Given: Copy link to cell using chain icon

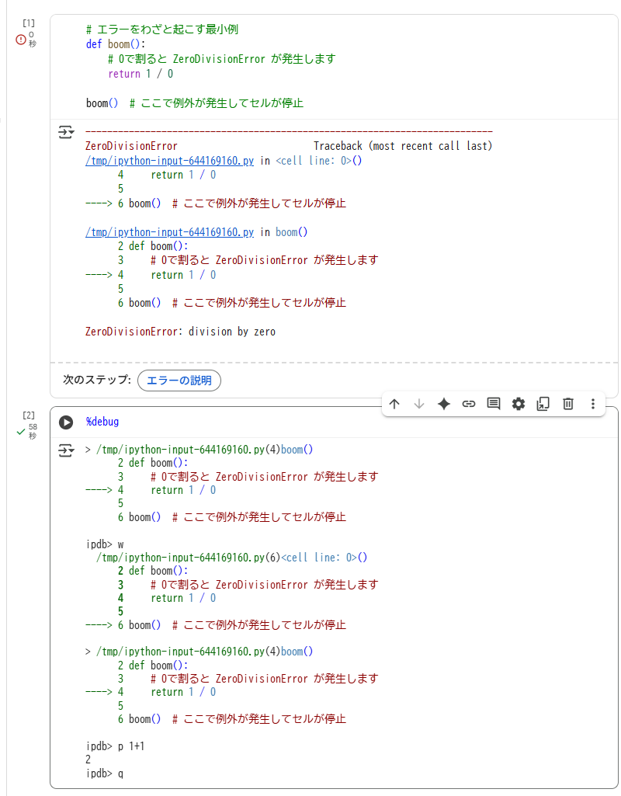Looking at the screenshot, I should click(x=469, y=404).
